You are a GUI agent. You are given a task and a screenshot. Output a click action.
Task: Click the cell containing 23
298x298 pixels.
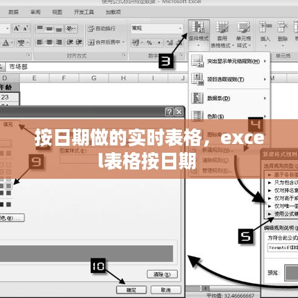click(x=9, y=97)
